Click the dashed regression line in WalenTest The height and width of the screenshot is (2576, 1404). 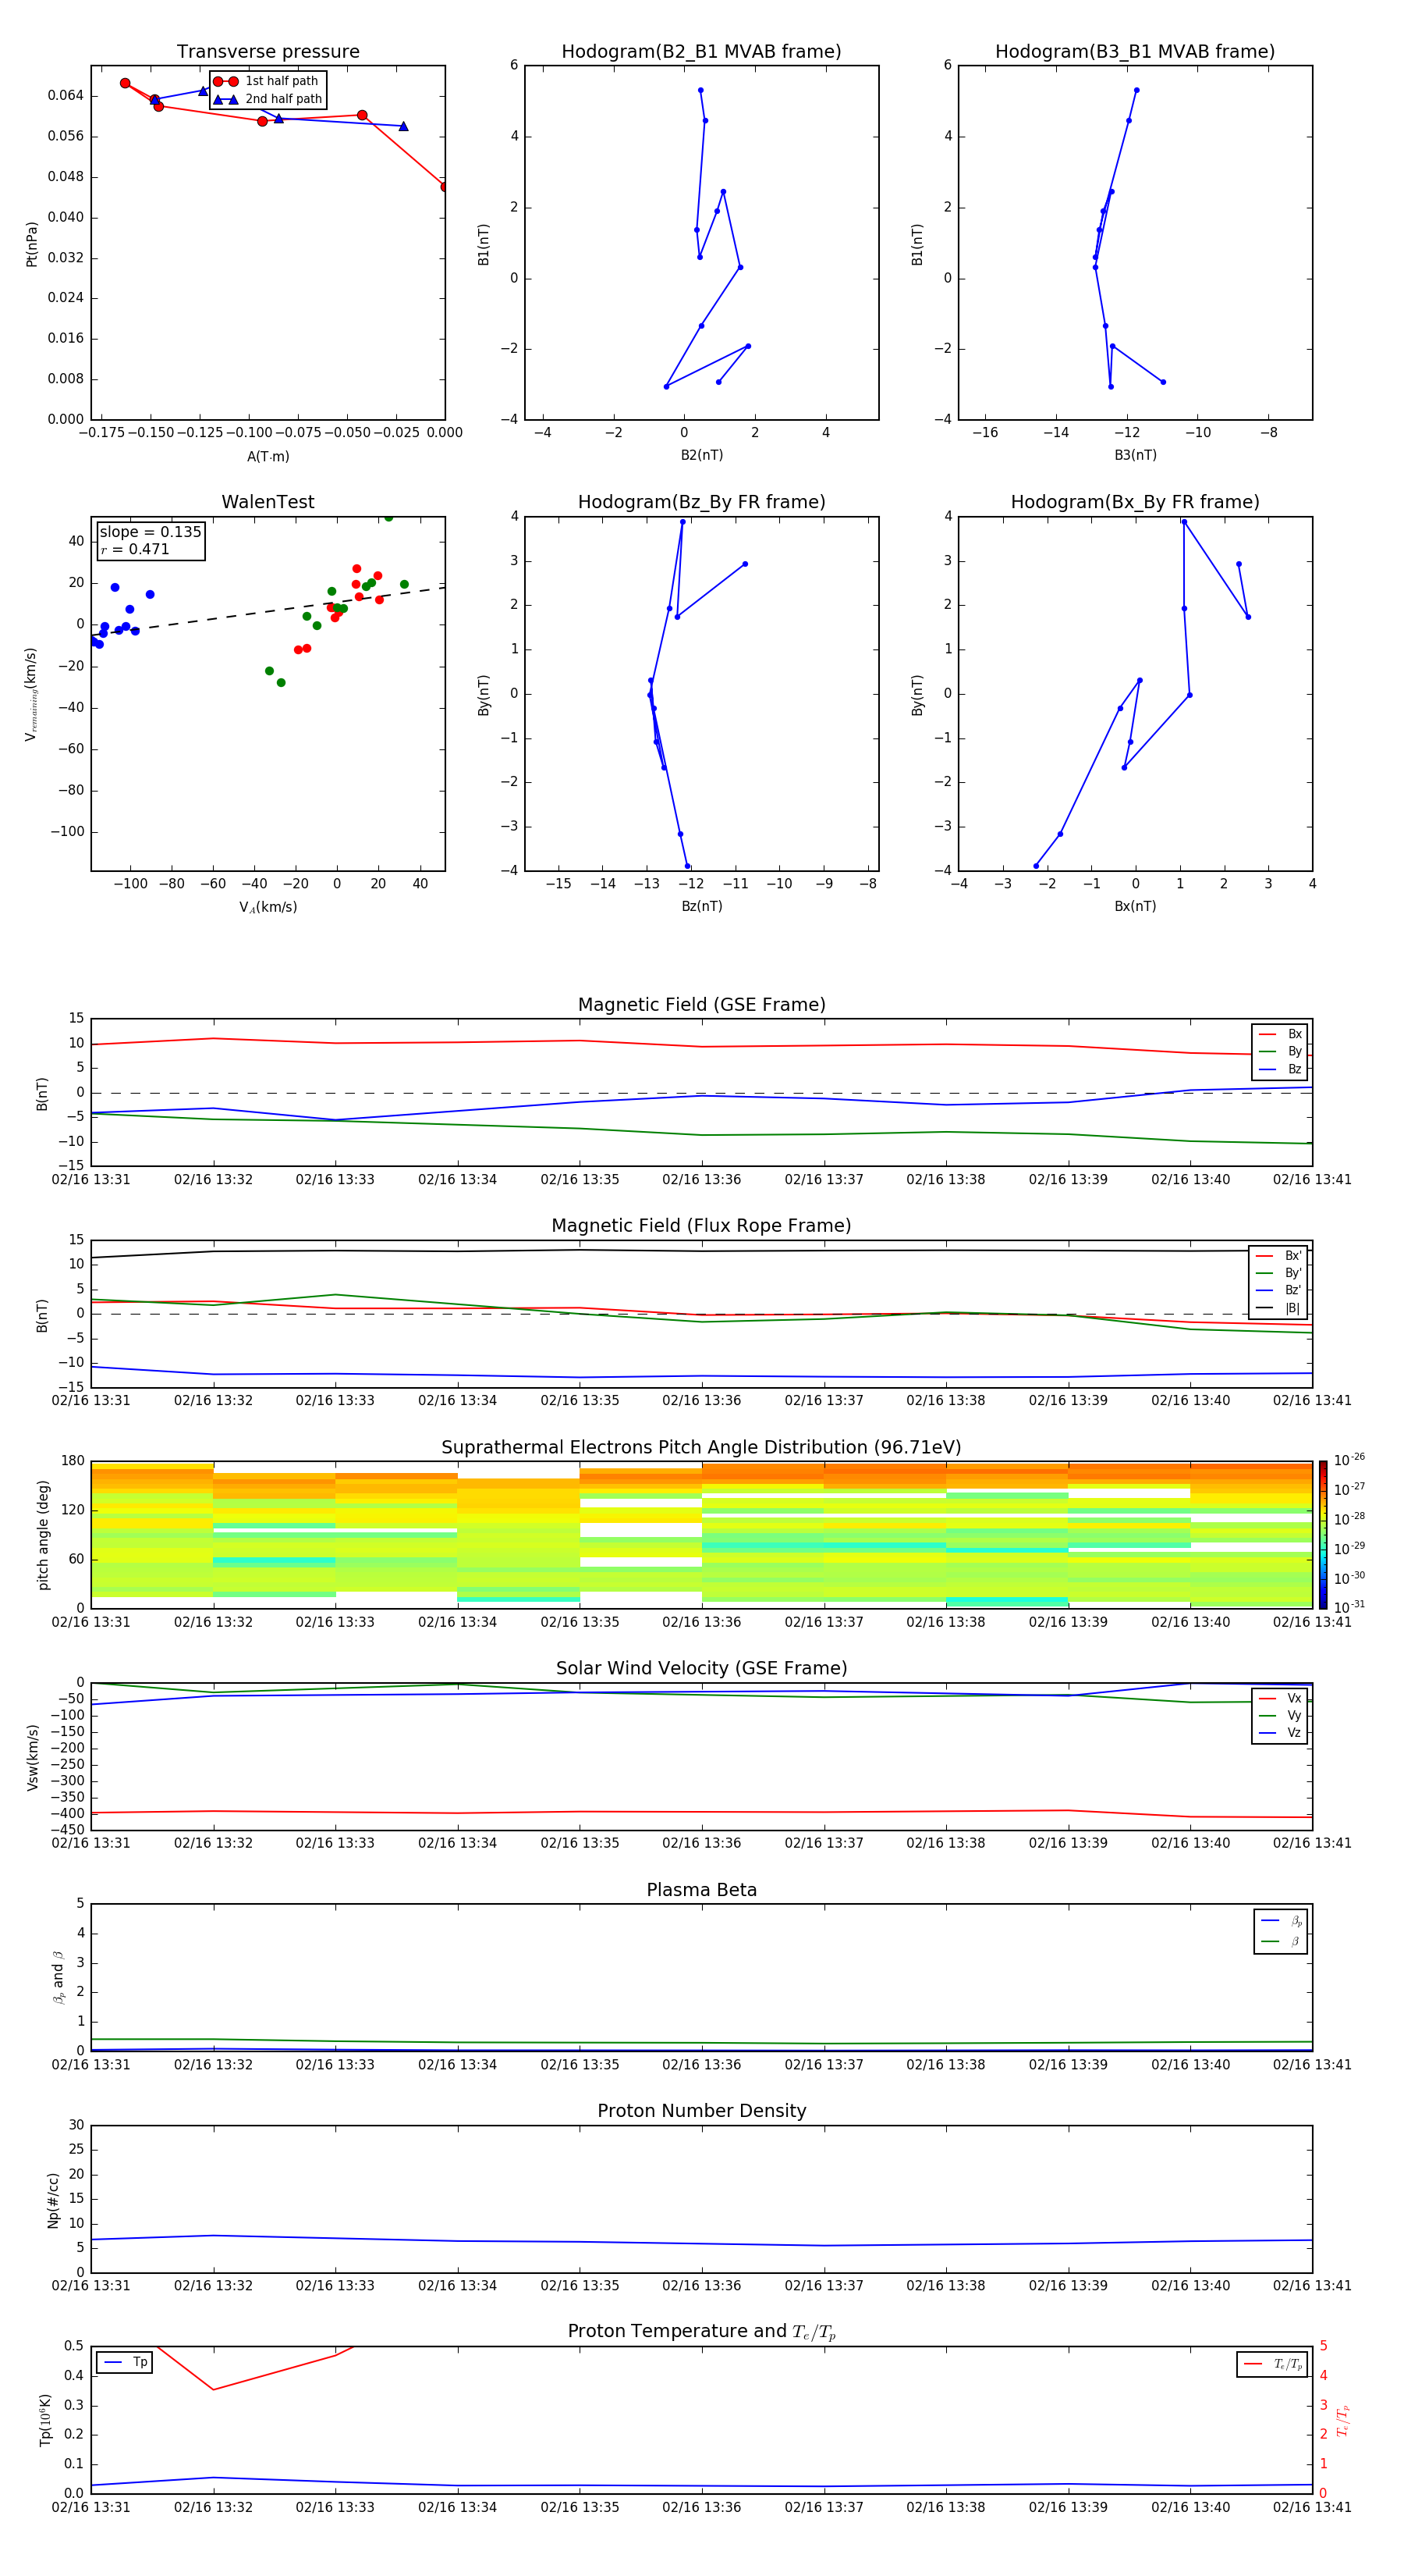pyautogui.click(x=268, y=611)
